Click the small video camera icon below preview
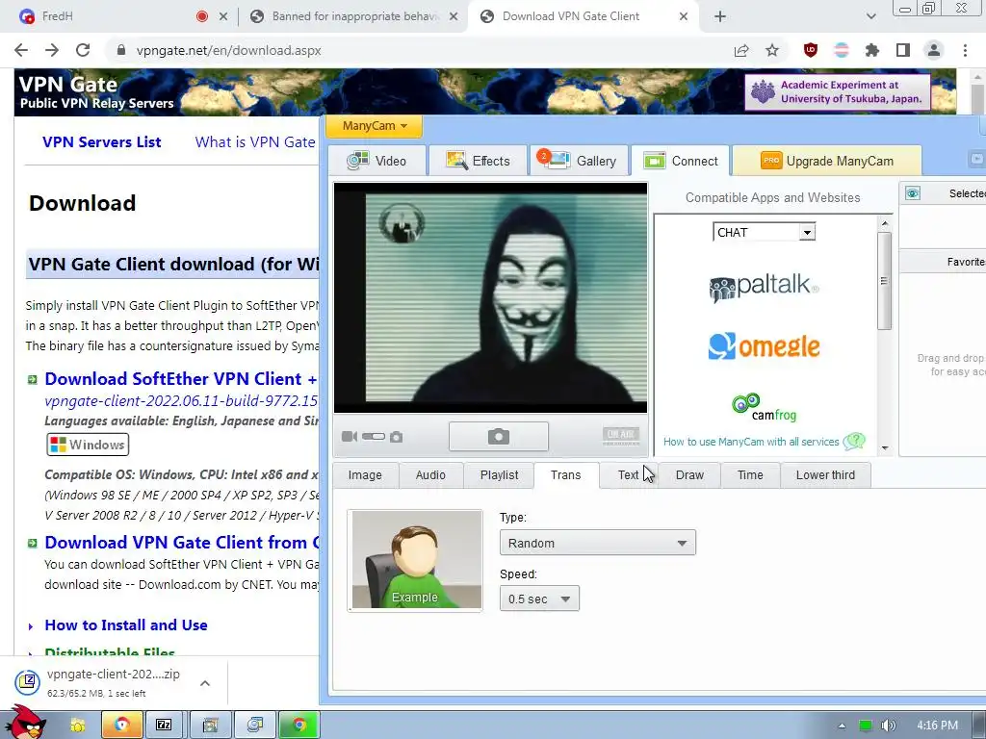The image size is (986, 739). coord(349,436)
